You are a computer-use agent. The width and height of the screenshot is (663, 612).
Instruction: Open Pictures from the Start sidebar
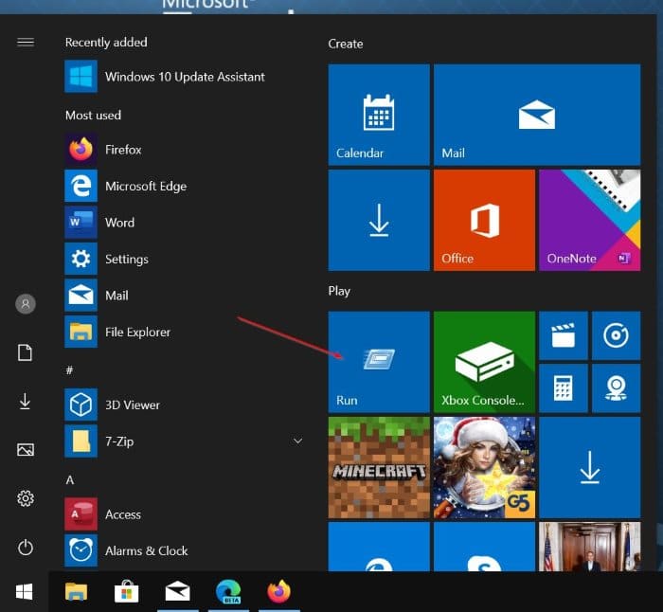click(26, 450)
